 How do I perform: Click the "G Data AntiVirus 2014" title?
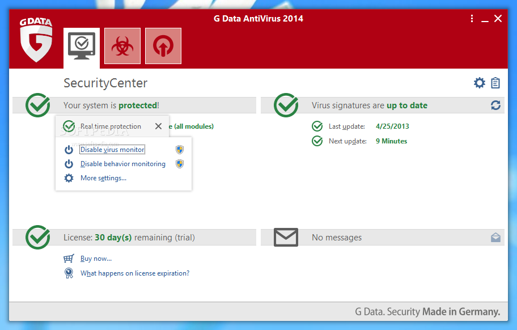(x=258, y=19)
